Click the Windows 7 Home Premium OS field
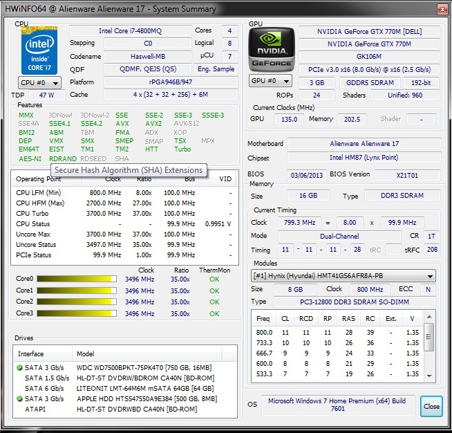 tap(337, 405)
